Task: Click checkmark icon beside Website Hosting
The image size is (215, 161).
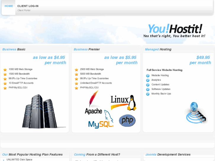Action: click(x=148, y=76)
